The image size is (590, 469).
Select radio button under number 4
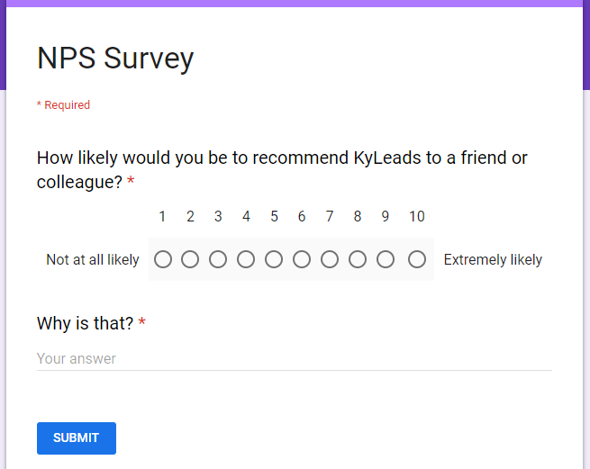click(x=246, y=259)
